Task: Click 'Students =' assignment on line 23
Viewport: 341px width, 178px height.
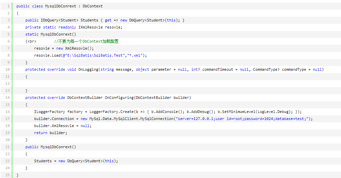Action: tap(45, 161)
